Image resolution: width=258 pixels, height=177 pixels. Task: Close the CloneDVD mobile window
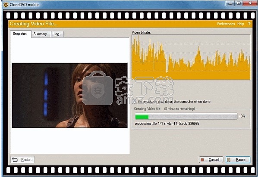(250, 3)
